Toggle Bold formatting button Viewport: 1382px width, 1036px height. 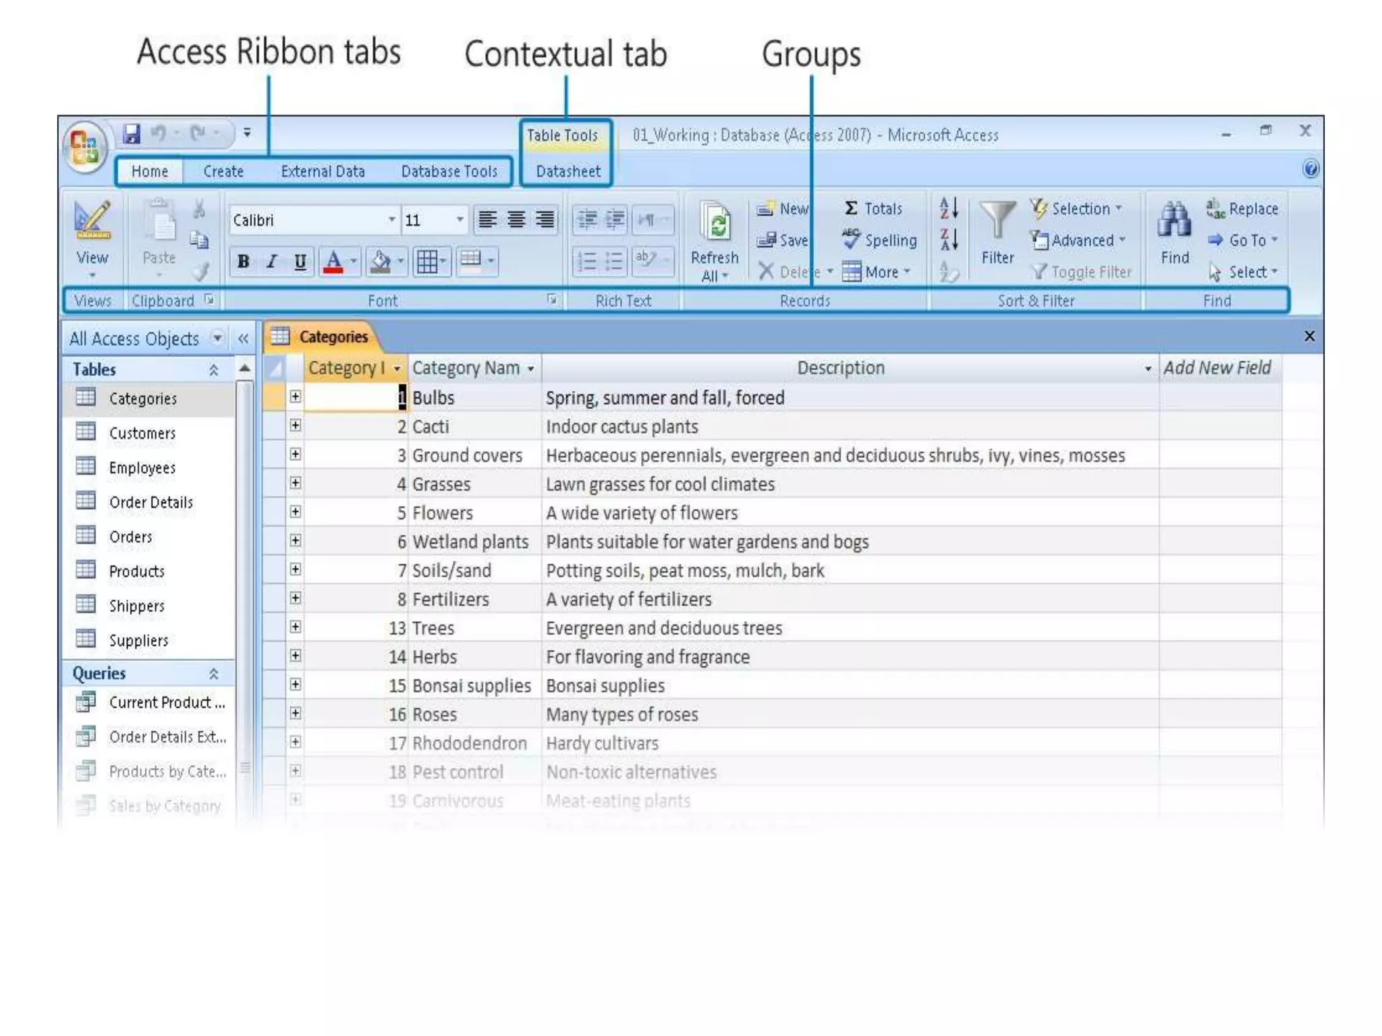pos(244,262)
